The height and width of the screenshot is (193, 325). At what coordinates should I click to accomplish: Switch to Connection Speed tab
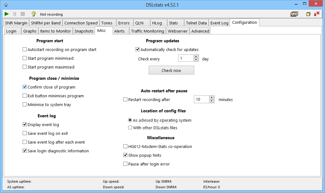(x=81, y=23)
